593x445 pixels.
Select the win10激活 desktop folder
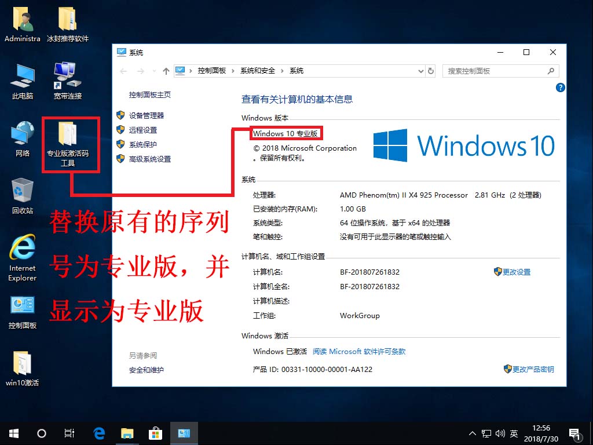(x=23, y=369)
